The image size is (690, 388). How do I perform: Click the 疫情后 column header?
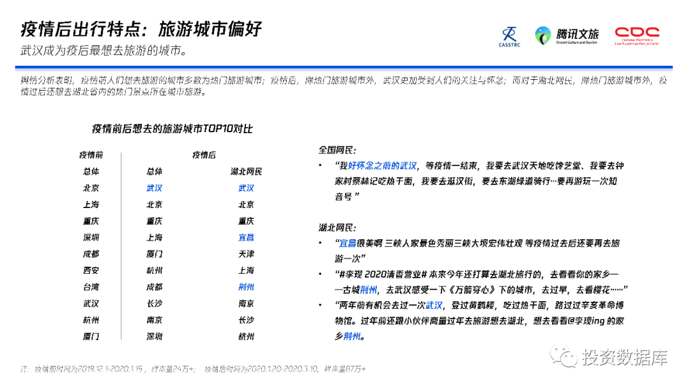204,154
